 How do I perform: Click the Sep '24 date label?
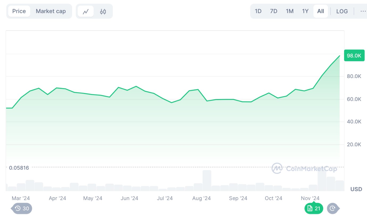pyautogui.click(x=238, y=198)
